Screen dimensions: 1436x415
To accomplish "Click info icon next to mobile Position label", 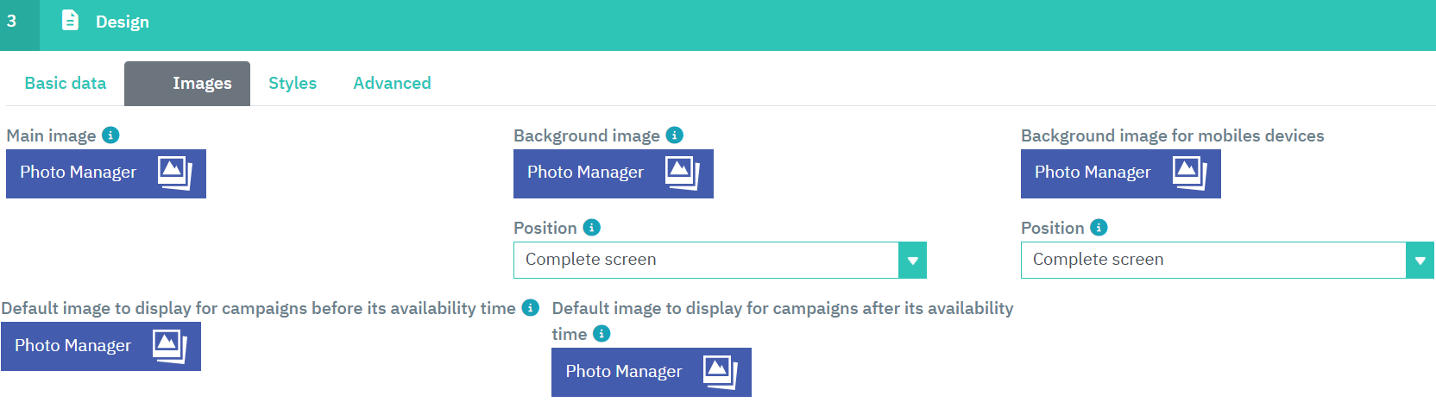I will pyautogui.click(x=1099, y=228).
